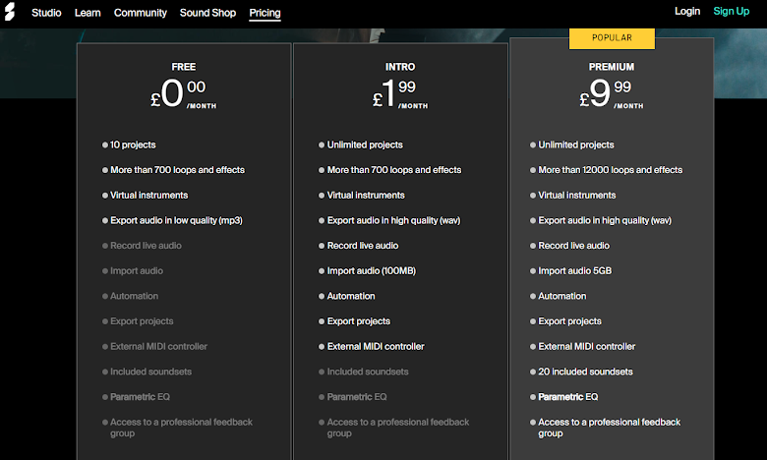This screenshot has width=767, height=460.
Task: Select the FREE plan heading
Action: pyautogui.click(x=184, y=67)
